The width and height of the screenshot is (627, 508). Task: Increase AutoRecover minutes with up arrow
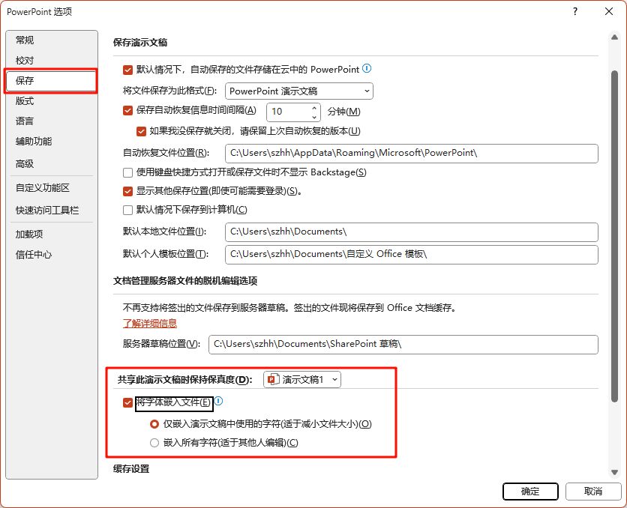click(x=314, y=107)
